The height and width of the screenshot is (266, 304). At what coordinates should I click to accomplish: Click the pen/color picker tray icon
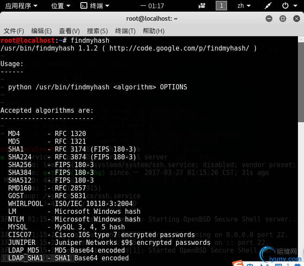[x=268, y=6]
